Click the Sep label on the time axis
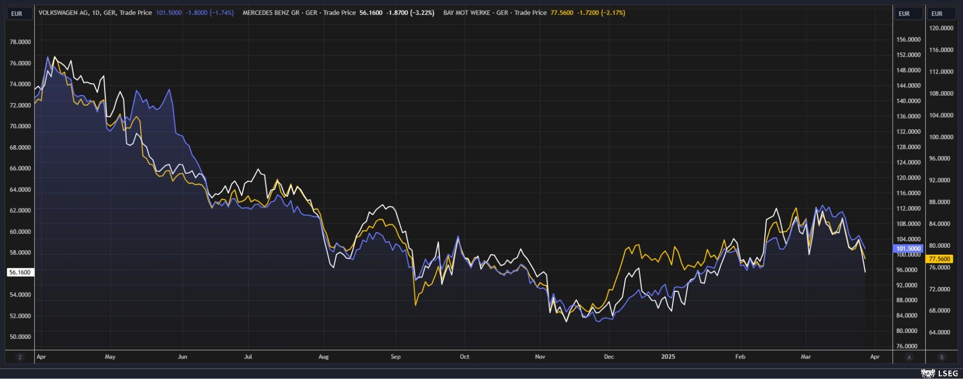This screenshot has width=963, height=379. point(396,357)
